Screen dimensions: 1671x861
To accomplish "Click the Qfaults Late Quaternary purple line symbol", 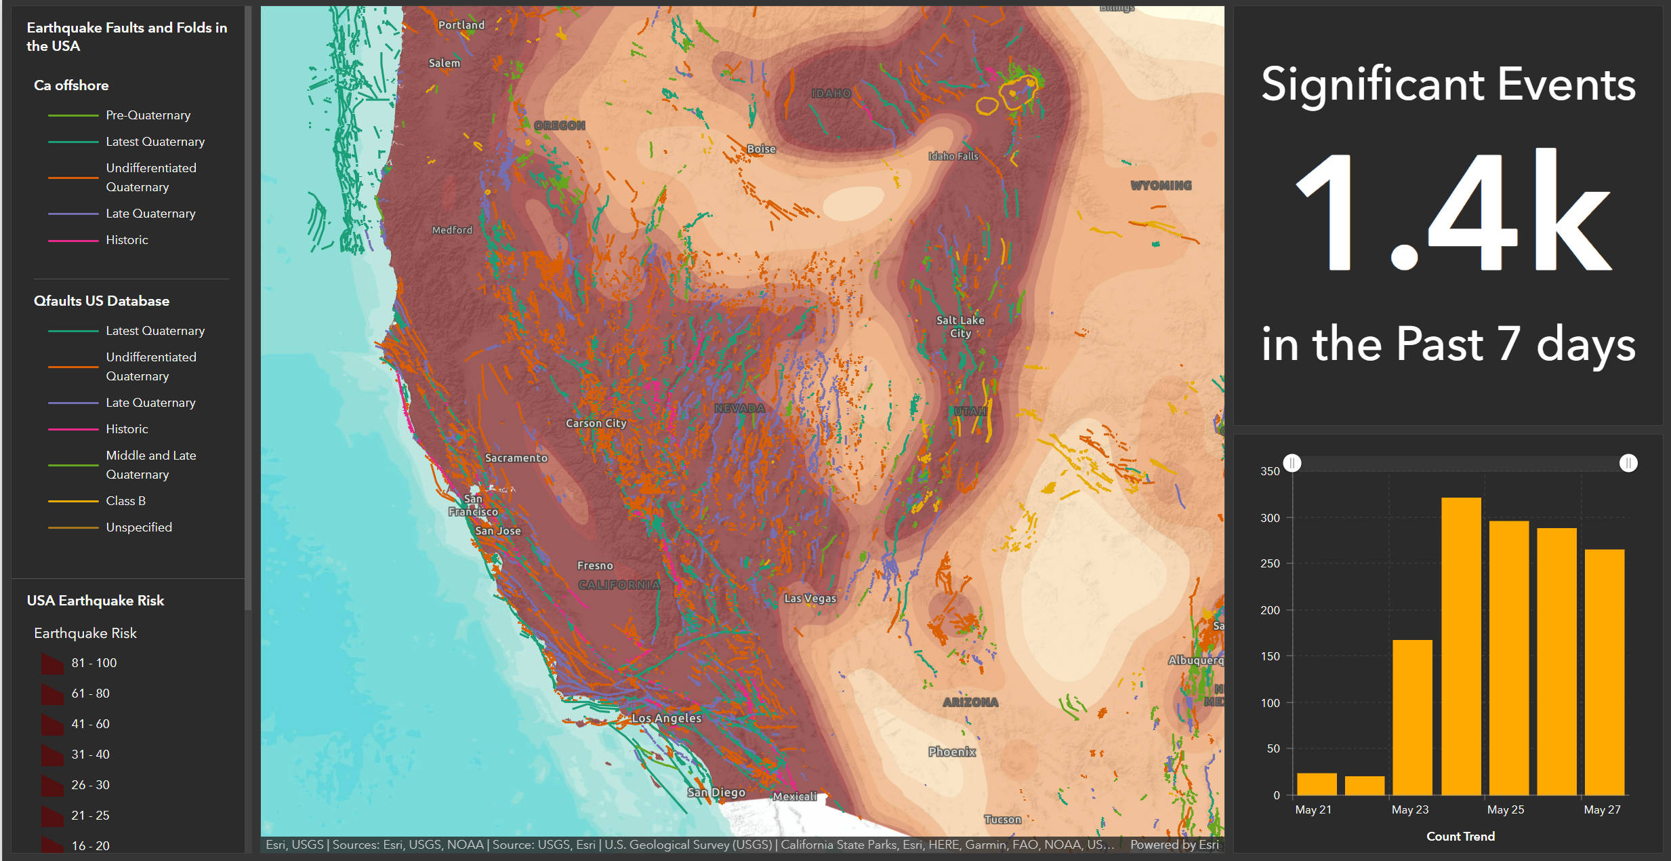I will click(x=73, y=403).
